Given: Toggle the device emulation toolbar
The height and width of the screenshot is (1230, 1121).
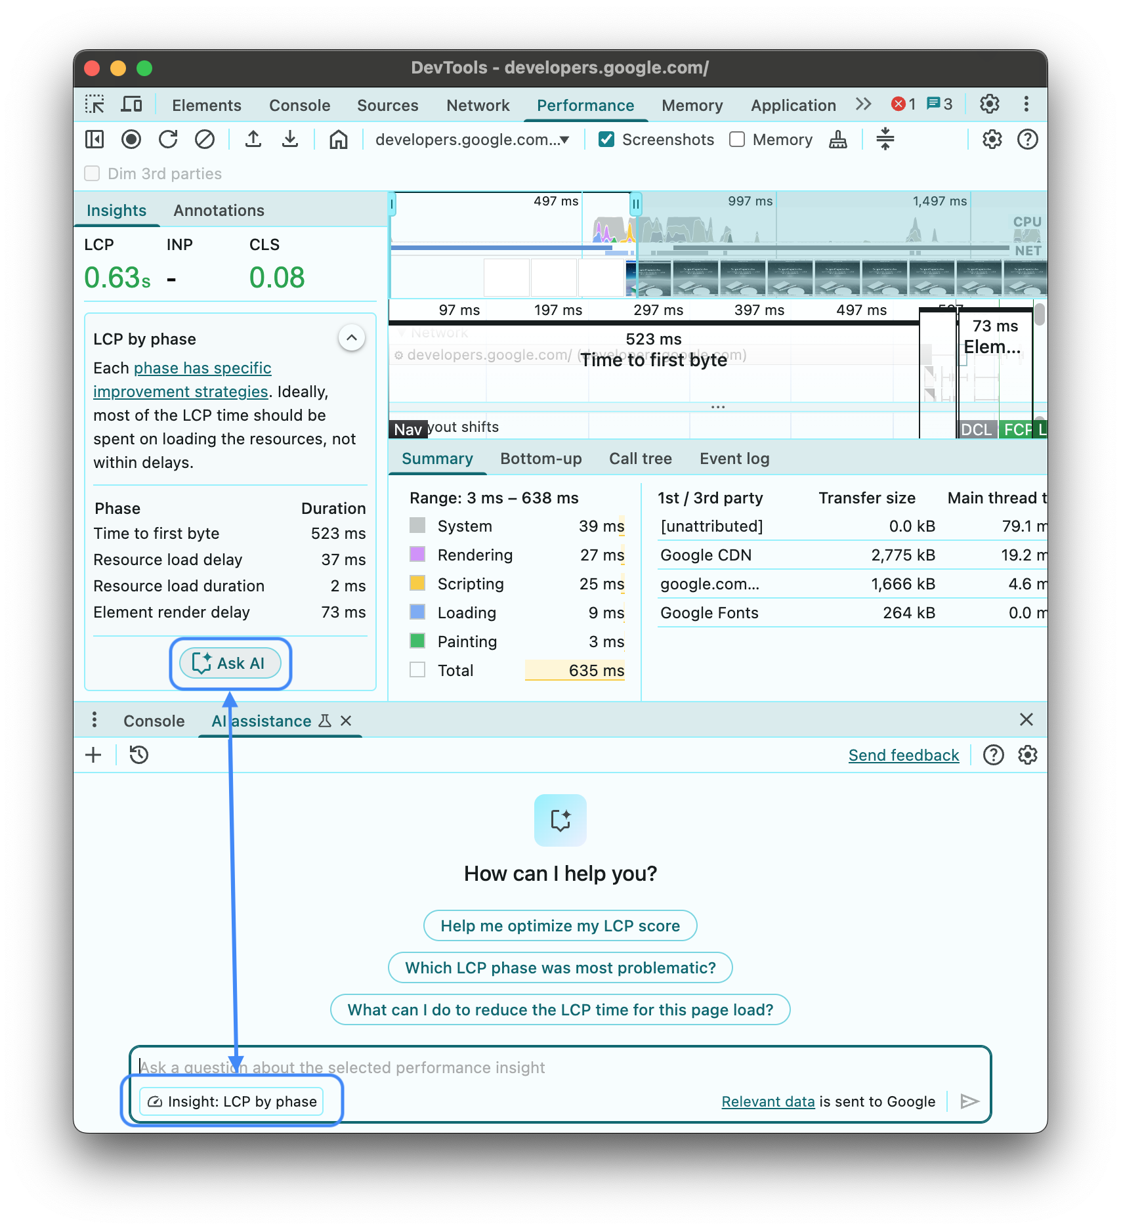Looking at the screenshot, I should coord(131,104).
